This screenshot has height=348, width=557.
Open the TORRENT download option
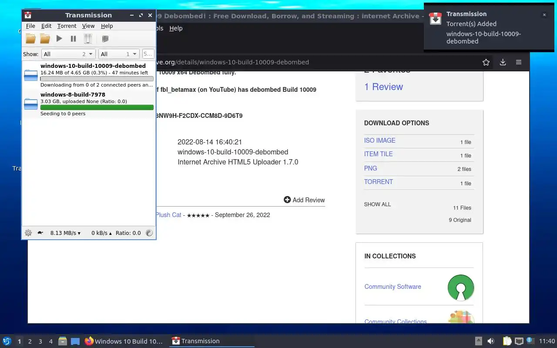click(379, 182)
